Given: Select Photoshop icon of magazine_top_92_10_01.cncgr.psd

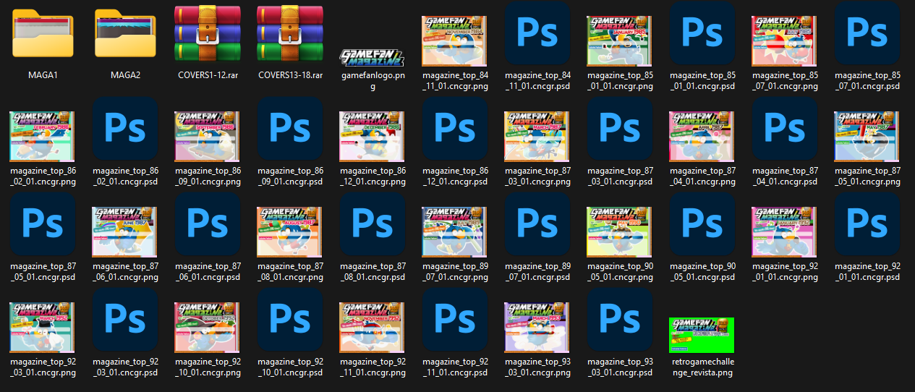Looking at the screenshot, I should pyautogui.click(x=290, y=320).
